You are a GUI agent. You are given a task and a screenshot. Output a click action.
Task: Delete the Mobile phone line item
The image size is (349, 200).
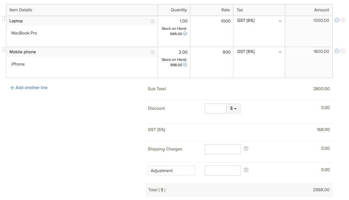coord(343,51)
